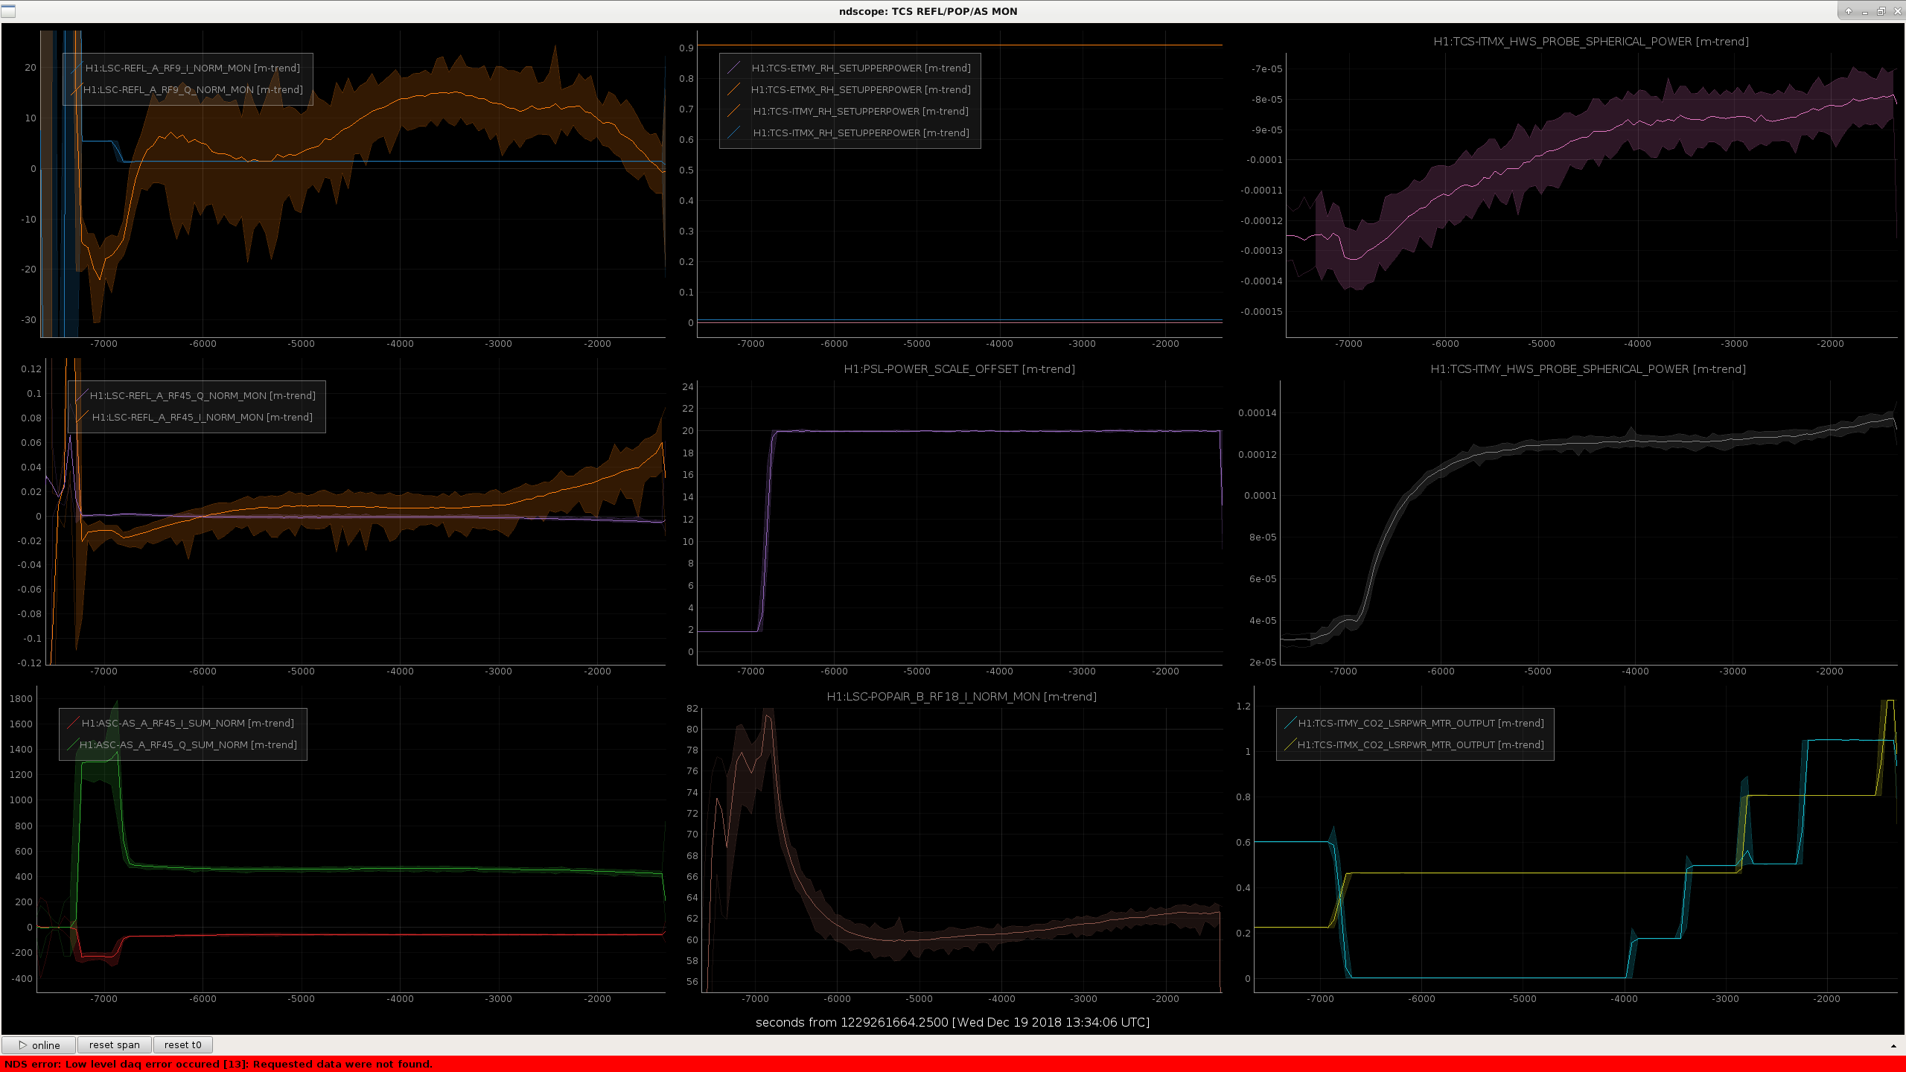Click legend label H1:ASC-AS_A_RF45_Q_SUM_NORM
Viewport: 1906px width, 1072px height.
tap(188, 744)
